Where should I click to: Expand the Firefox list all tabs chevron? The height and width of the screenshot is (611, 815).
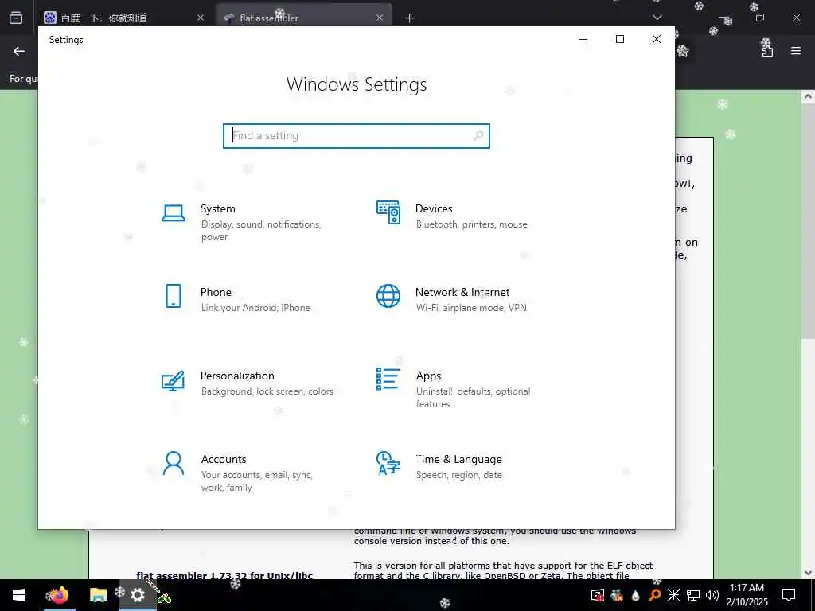[657, 18]
